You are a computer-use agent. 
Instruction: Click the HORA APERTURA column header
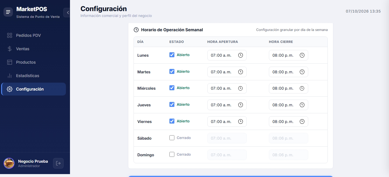(x=222, y=42)
